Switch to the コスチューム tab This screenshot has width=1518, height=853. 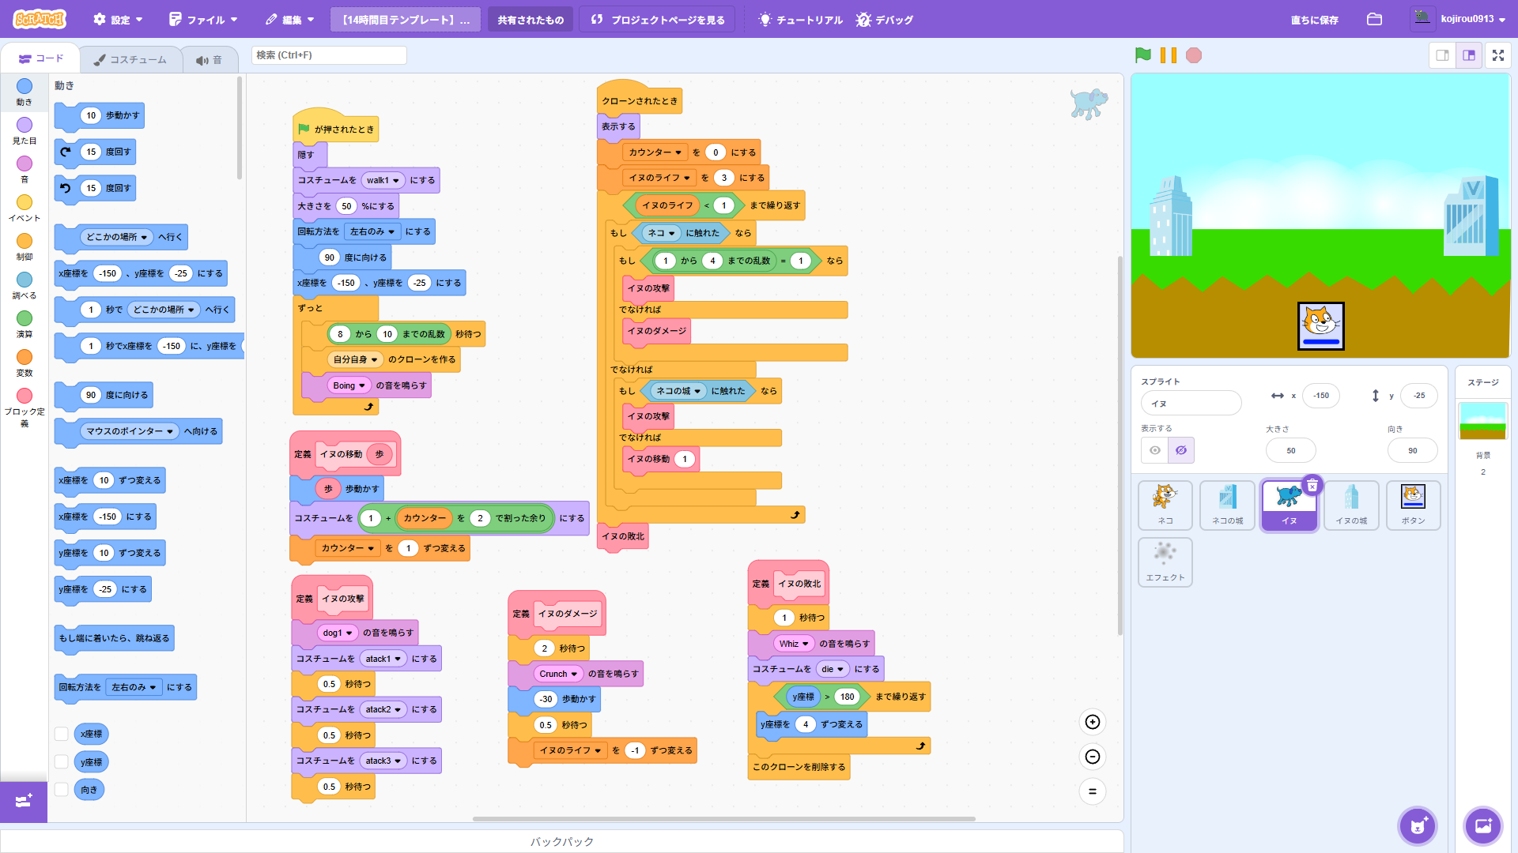130,59
